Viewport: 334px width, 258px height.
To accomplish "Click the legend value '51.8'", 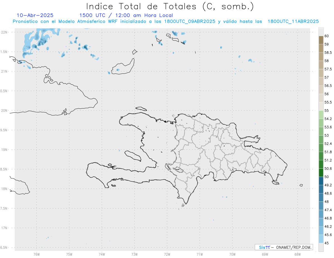I will click(328, 152).
